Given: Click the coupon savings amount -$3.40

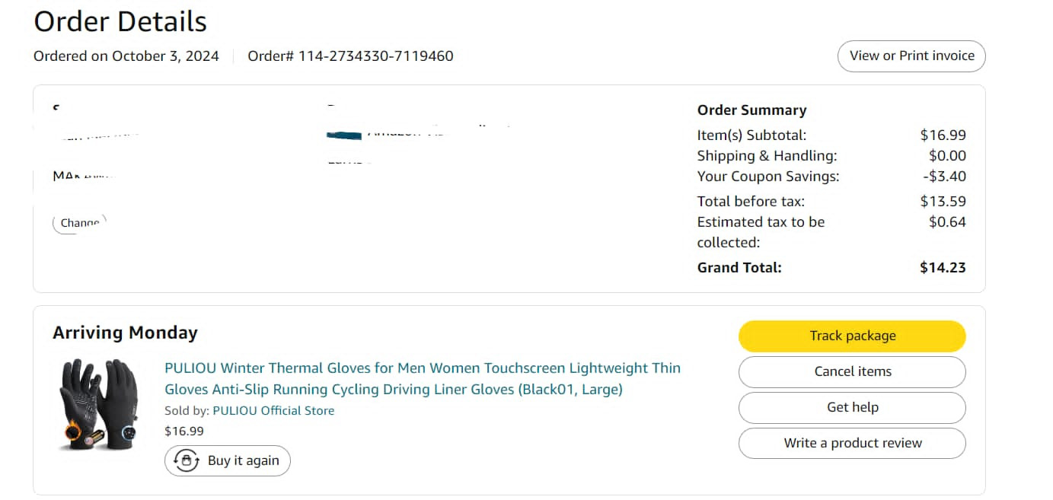Looking at the screenshot, I should tap(944, 177).
